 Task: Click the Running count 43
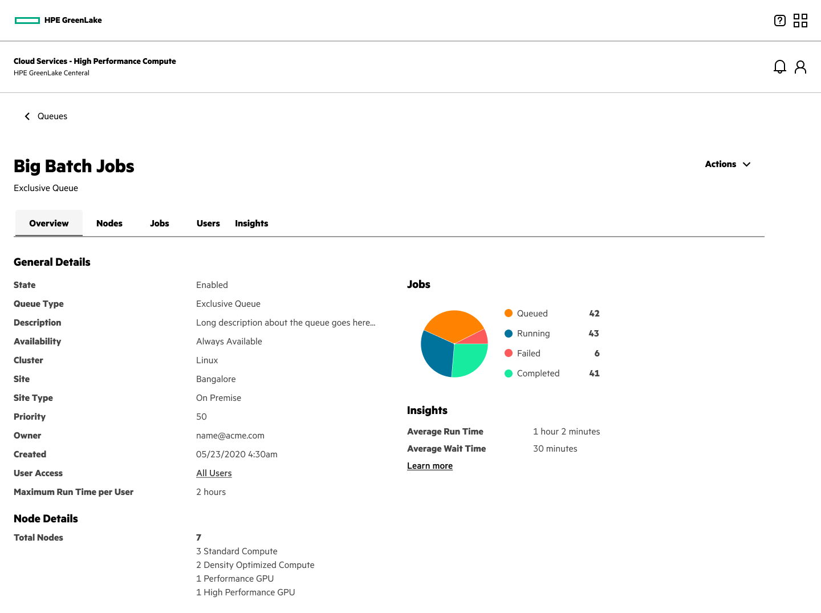coord(594,334)
